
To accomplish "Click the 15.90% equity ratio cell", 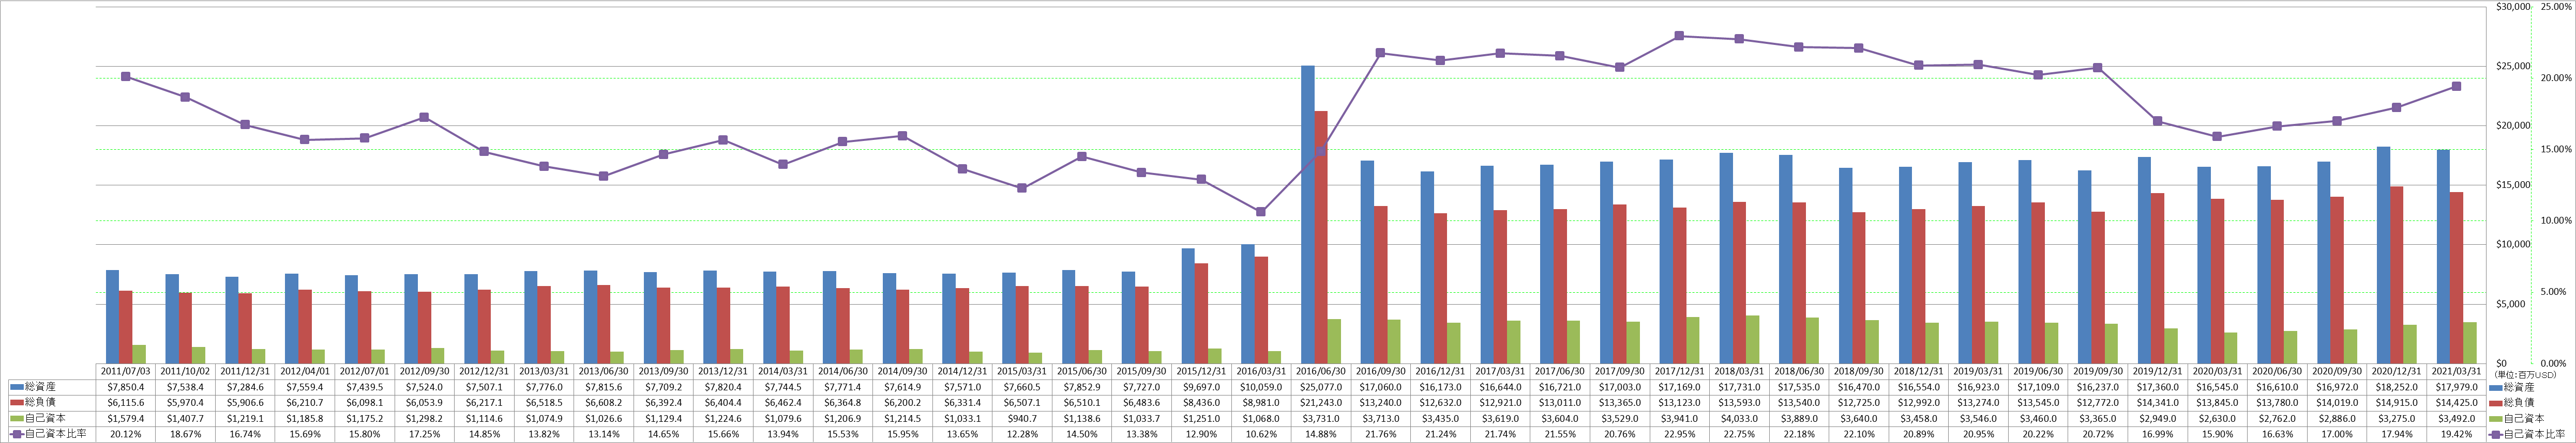I will (x=2217, y=434).
